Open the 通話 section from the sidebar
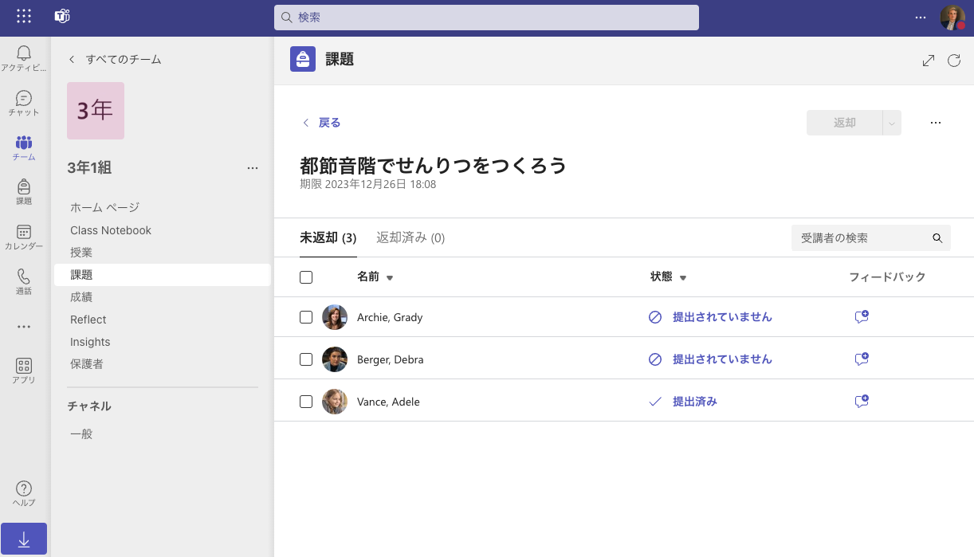This screenshot has height=557, width=974. (23, 280)
